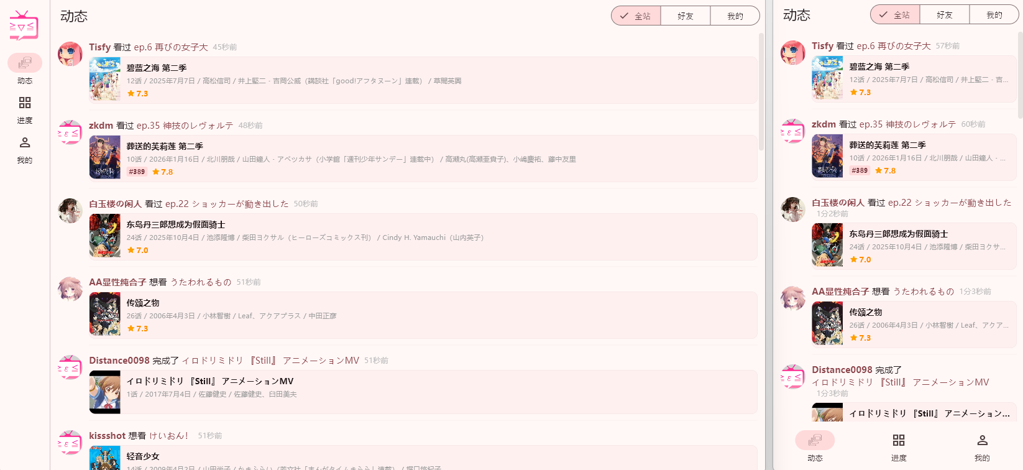Image resolution: width=1023 pixels, height=470 pixels.
Task: Click left panel vertical scrollbar
Action: pos(761,91)
